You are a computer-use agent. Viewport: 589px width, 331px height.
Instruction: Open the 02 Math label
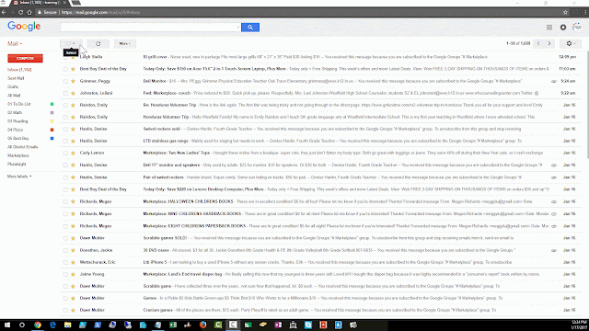(15, 112)
